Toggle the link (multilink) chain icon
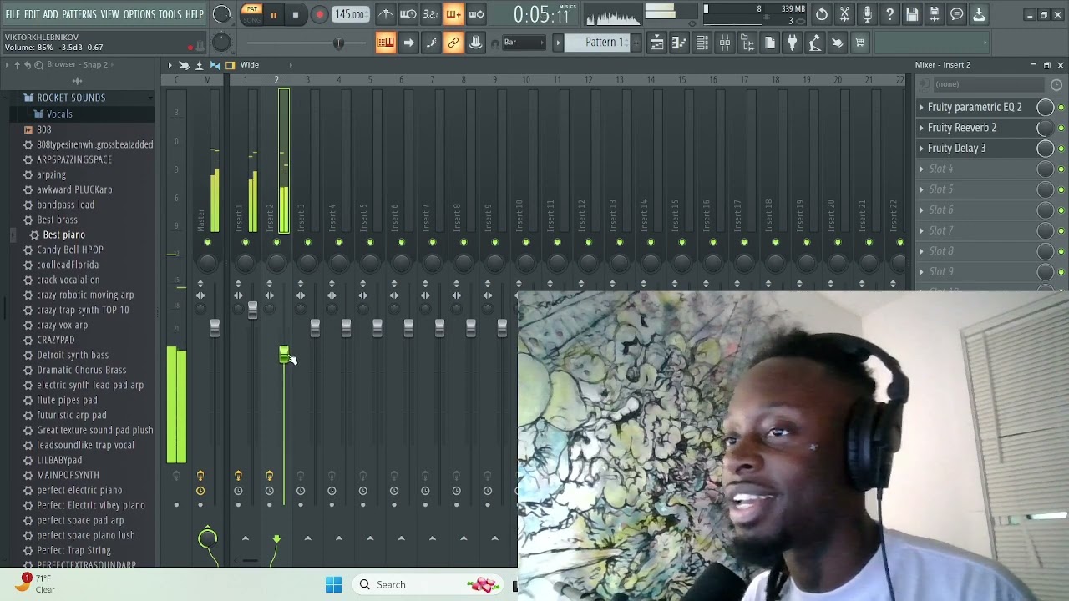The height and width of the screenshot is (601, 1069). 453,43
